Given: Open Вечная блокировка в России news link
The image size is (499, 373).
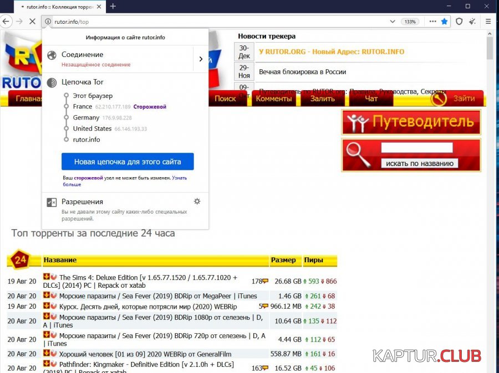Looking at the screenshot, I should [302, 72].
